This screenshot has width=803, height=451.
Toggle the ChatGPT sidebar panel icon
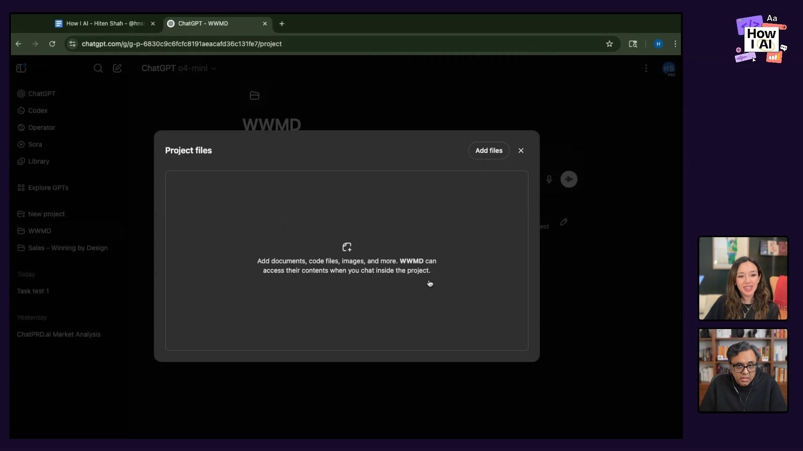pyautogui.click(x=21, y=68)
